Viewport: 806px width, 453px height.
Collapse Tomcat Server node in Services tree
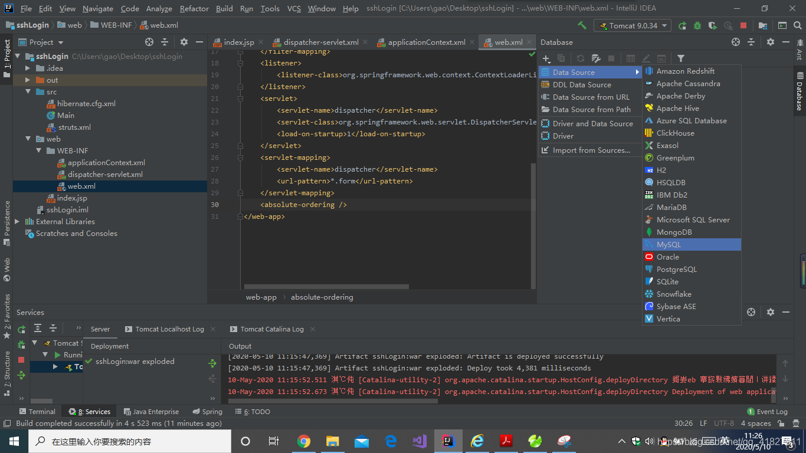coord(35,343)
